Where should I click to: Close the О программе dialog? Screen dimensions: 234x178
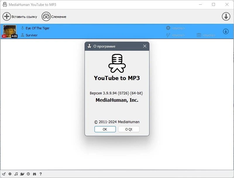point(144,46)
